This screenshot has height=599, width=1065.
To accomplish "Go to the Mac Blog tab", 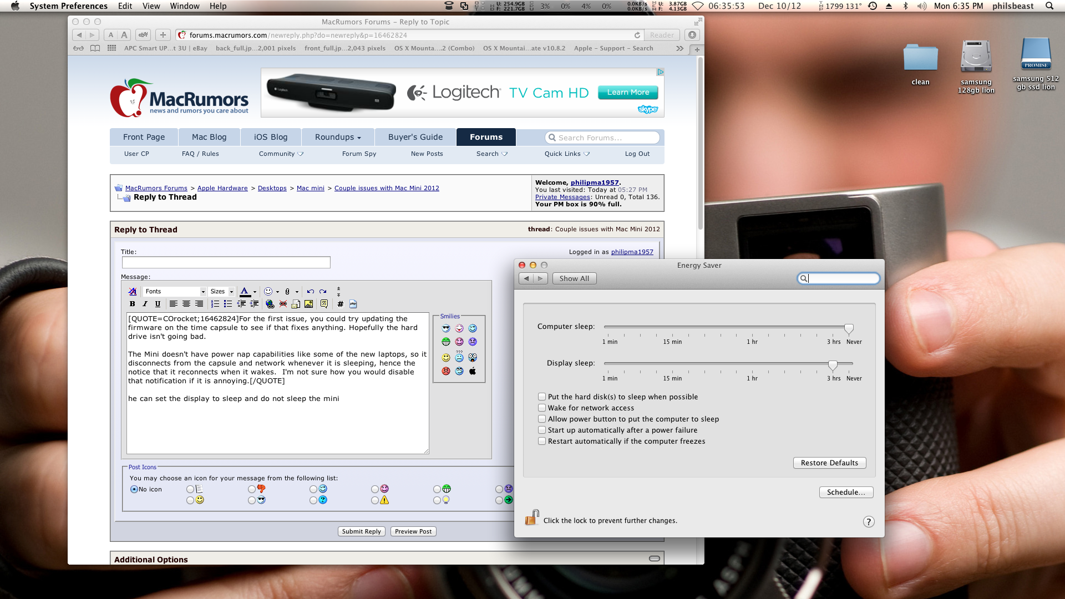I will click(x=209, y=137).
